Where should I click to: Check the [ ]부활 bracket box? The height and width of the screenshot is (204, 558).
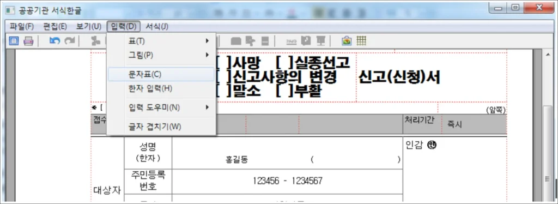click(284, 92)
